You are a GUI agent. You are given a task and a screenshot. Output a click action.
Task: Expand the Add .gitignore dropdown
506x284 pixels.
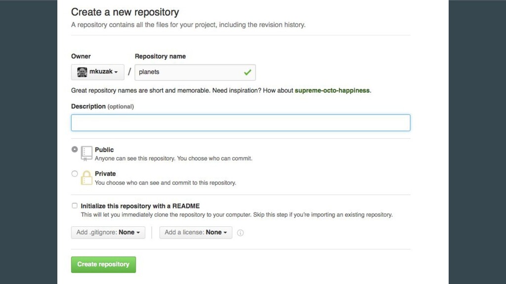pyautogui.click(x=108, y=233)
